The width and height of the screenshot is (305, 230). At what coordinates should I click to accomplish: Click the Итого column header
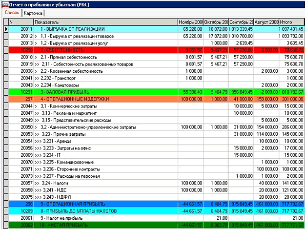pos(291,22)
